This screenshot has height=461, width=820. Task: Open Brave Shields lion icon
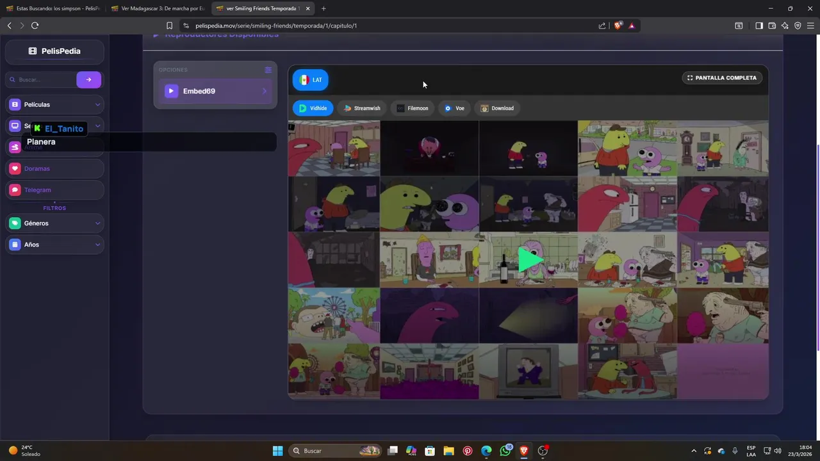click(618, 26)
